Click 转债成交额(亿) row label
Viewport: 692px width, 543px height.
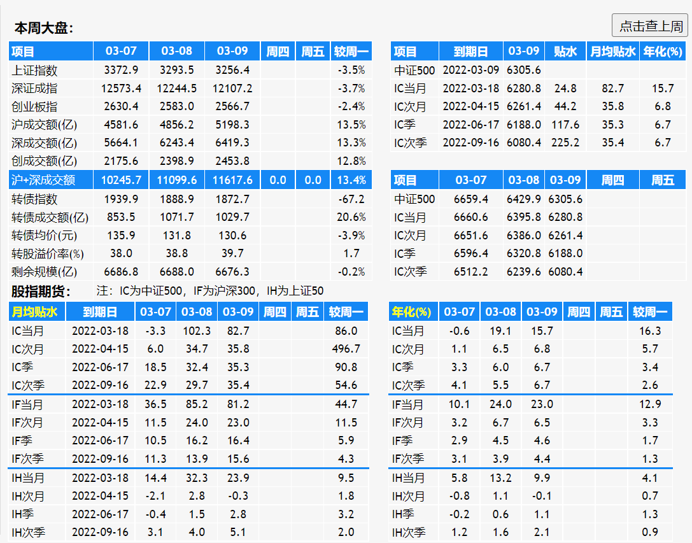click(x=50, y=217)
